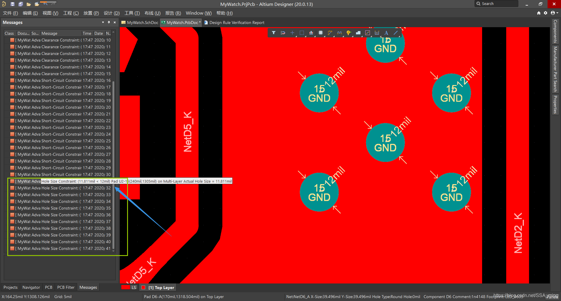
Task: Select the Place Polygon Plane tool
Action: coord(358,33)
